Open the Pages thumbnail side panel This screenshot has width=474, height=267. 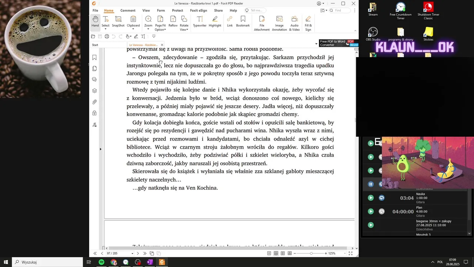(94, 69)
